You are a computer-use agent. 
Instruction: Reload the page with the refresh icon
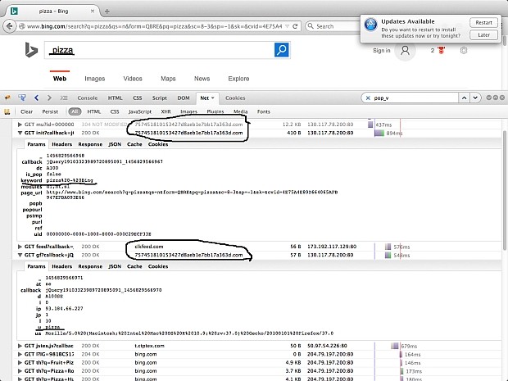[x=295, y=26]
